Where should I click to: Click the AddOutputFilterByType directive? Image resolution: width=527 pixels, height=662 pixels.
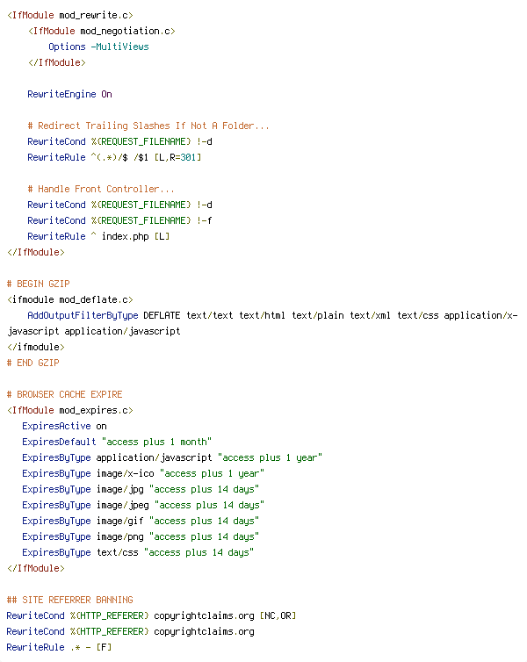(83, 315)
